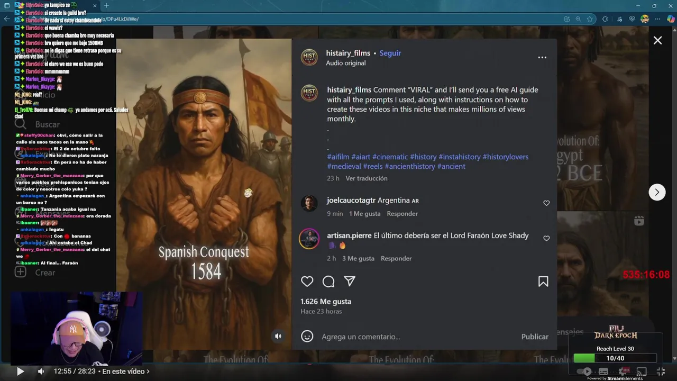
Task: Open the #medieval hashtag
Action: click(344, 166)
